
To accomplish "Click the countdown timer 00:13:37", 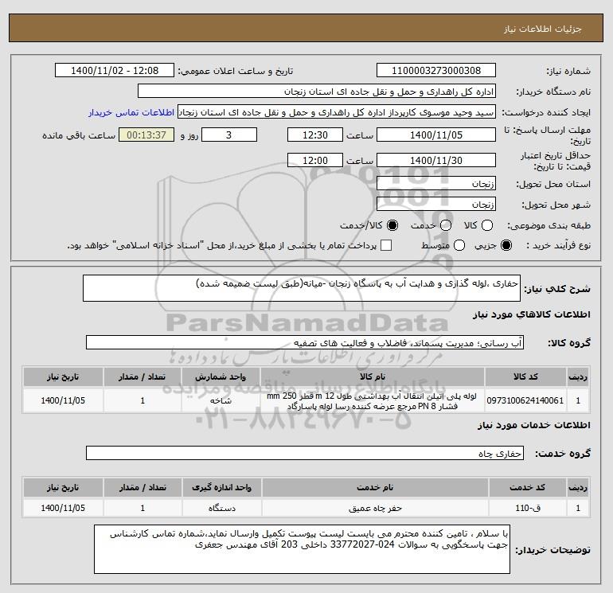I will [x=146, y=135].
